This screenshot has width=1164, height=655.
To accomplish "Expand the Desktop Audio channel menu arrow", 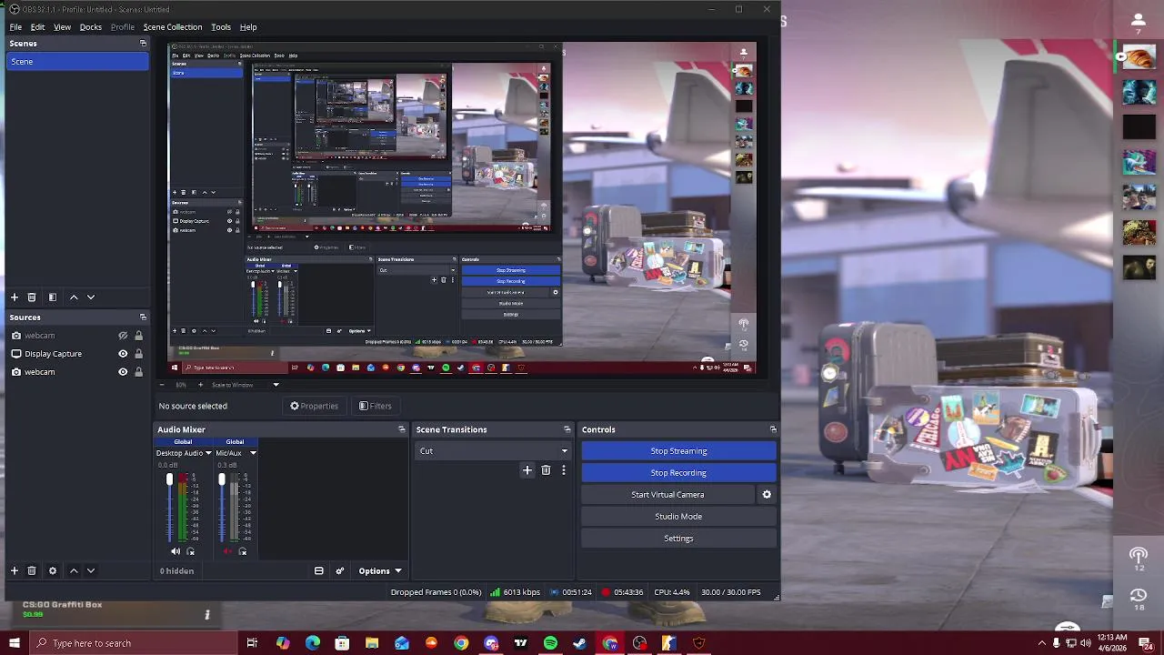I will pos(208,453).
